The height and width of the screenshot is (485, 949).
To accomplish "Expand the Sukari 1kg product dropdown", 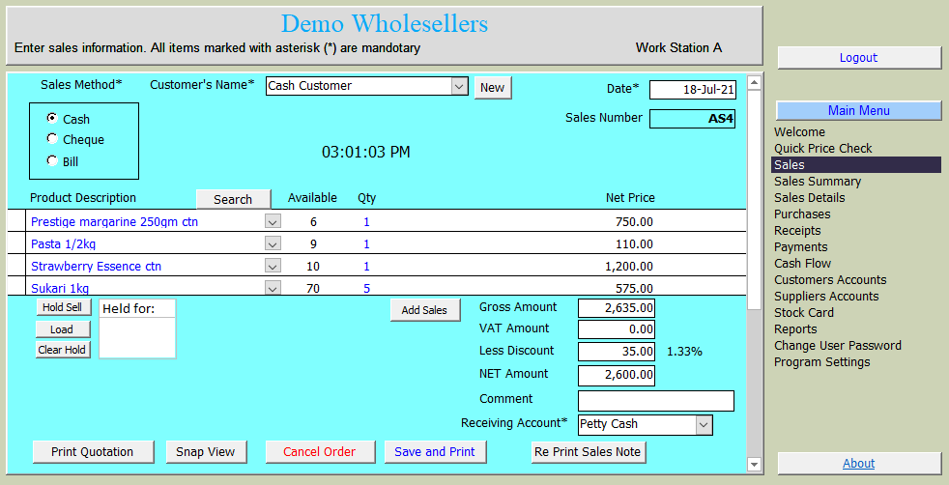I will pyautogui.click(x=273, y=288).
